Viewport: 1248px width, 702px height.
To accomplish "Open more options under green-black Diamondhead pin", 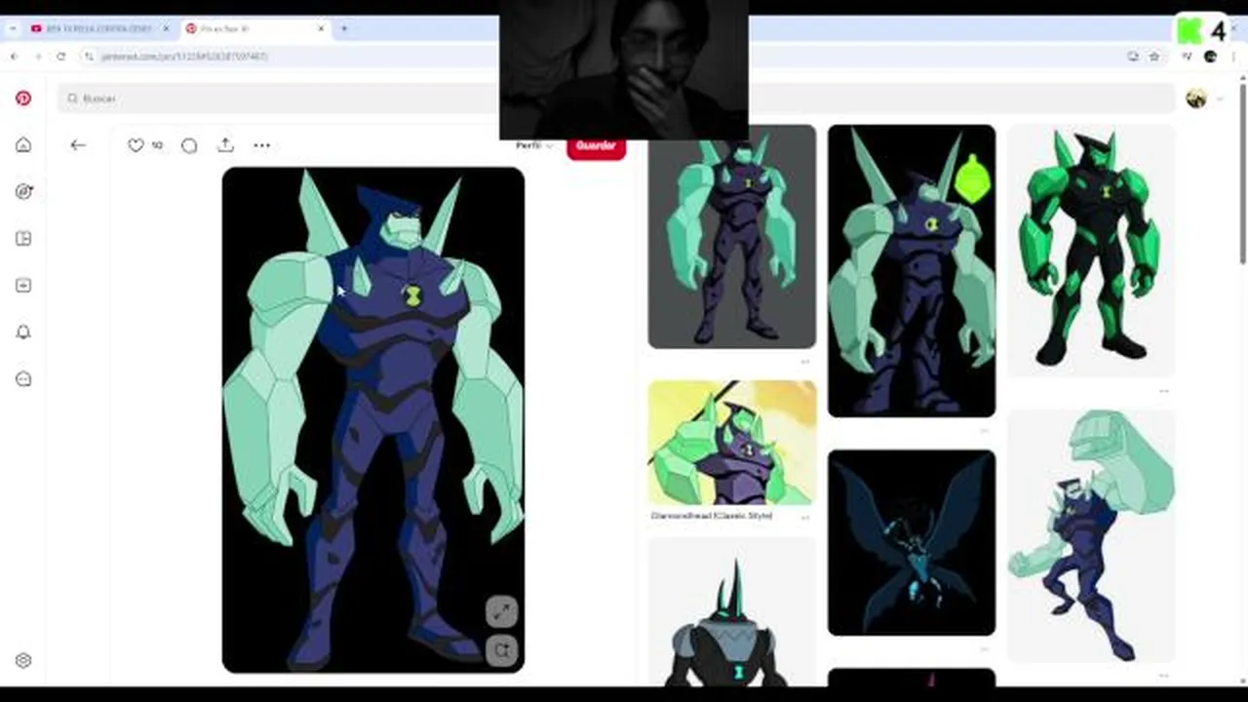I will [x=1164, y=390].
